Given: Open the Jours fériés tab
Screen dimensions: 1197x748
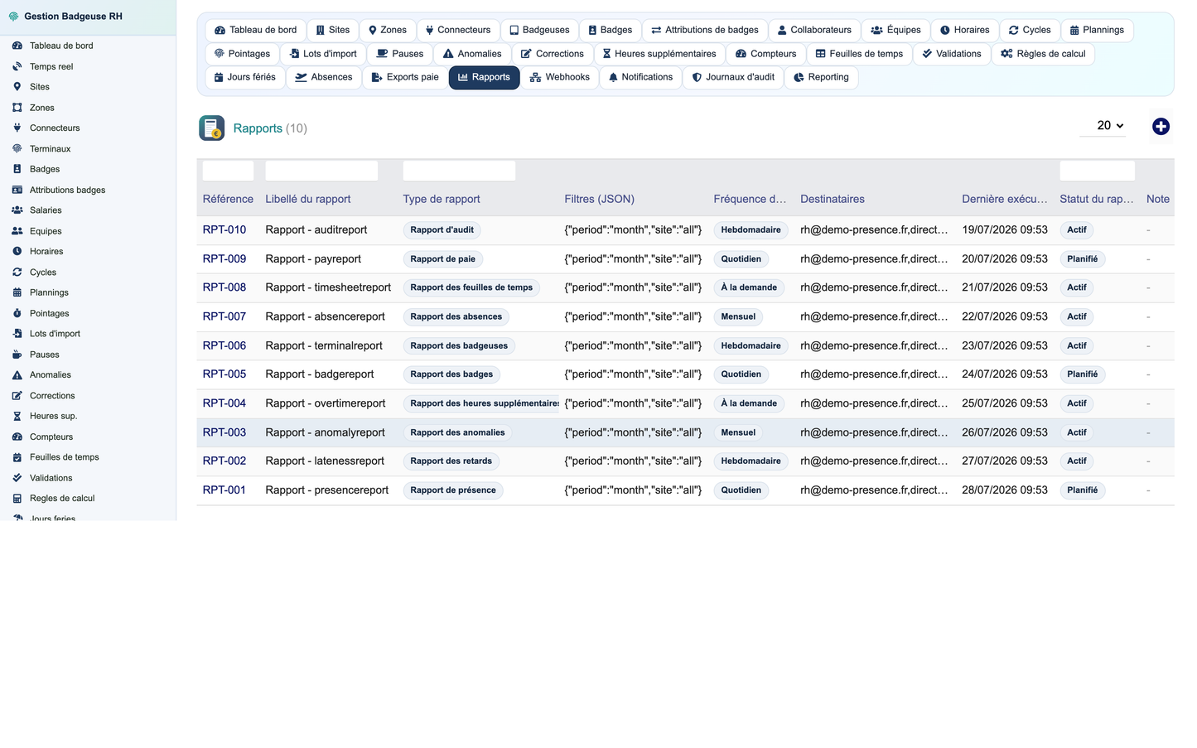Looking at the screenshot, I should 245,77.
